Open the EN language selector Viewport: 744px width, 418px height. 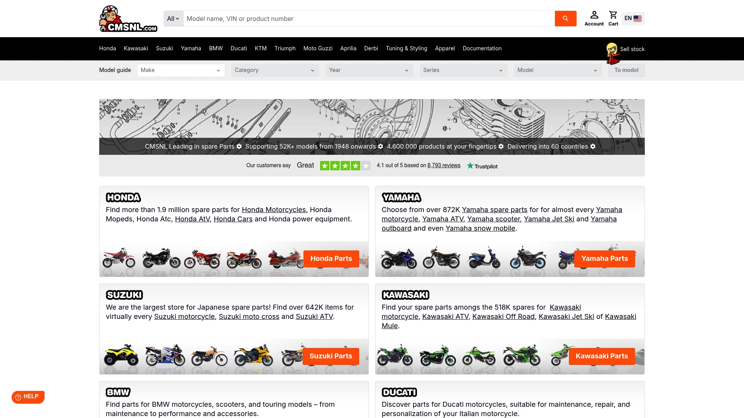(x=633, y=18)
